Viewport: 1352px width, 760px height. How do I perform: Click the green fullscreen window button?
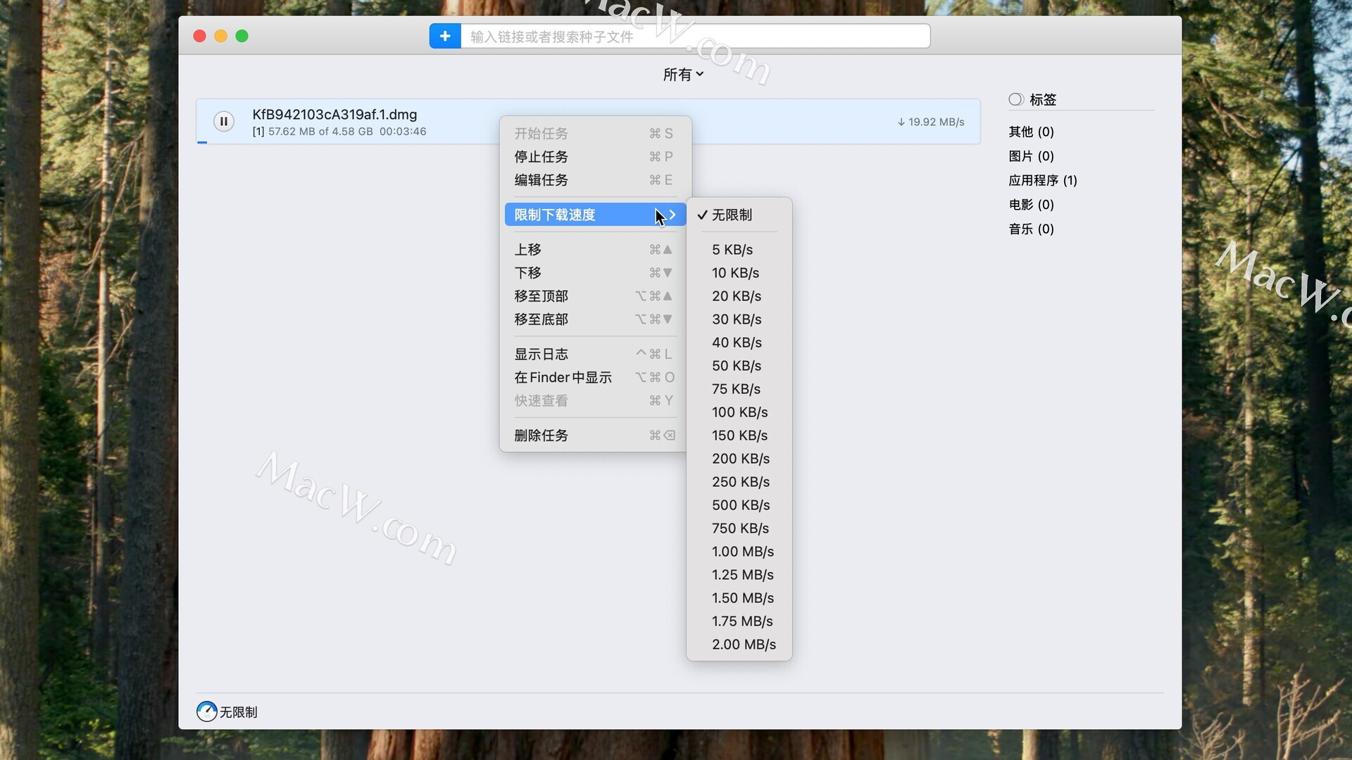point(242,36)
